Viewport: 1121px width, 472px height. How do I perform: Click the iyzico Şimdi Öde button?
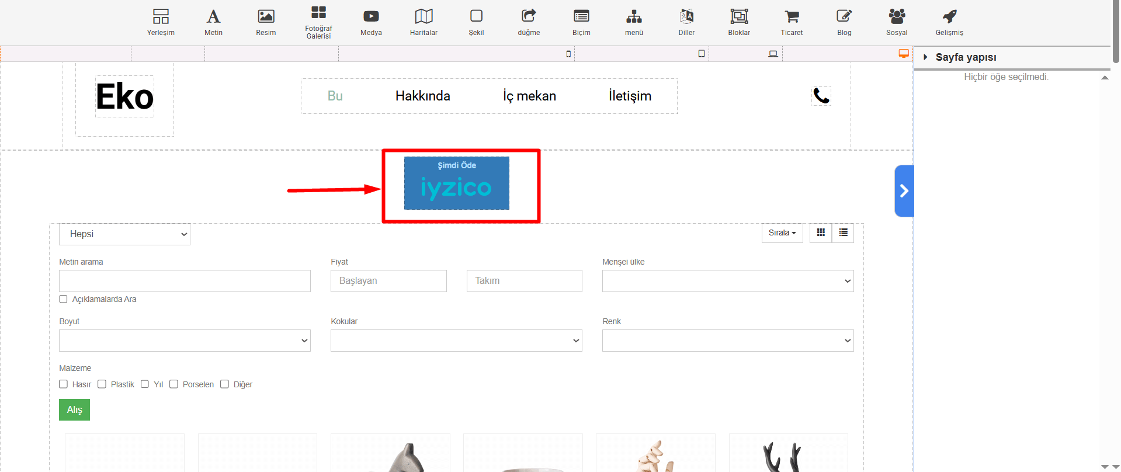457,183
